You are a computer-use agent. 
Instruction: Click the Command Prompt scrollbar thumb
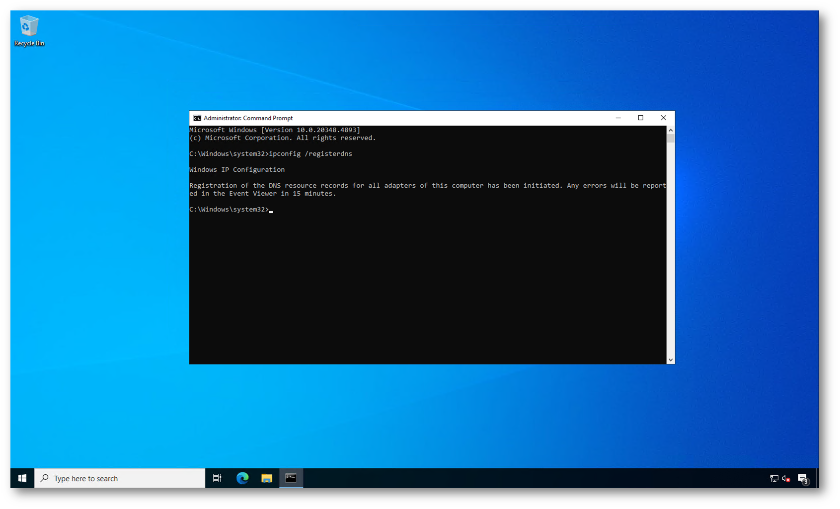671,139
